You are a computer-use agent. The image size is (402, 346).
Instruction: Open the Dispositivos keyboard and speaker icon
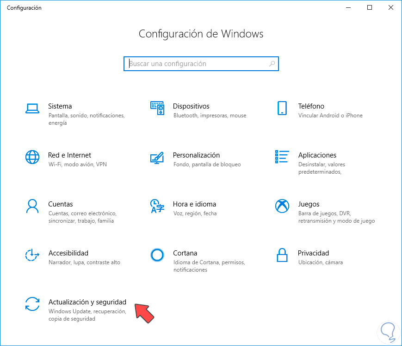157,108
